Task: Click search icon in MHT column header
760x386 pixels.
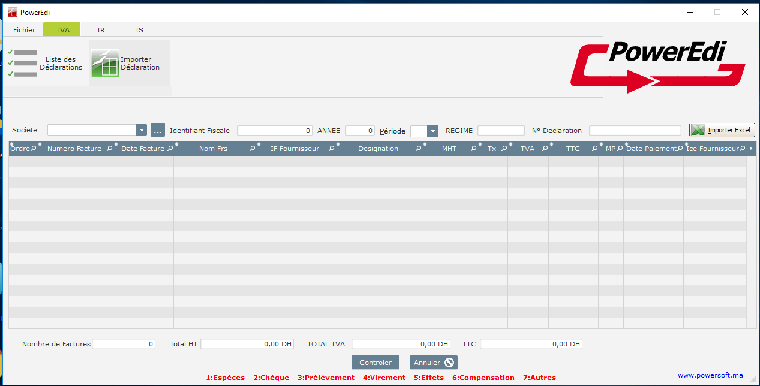Action: click(473, 149)
